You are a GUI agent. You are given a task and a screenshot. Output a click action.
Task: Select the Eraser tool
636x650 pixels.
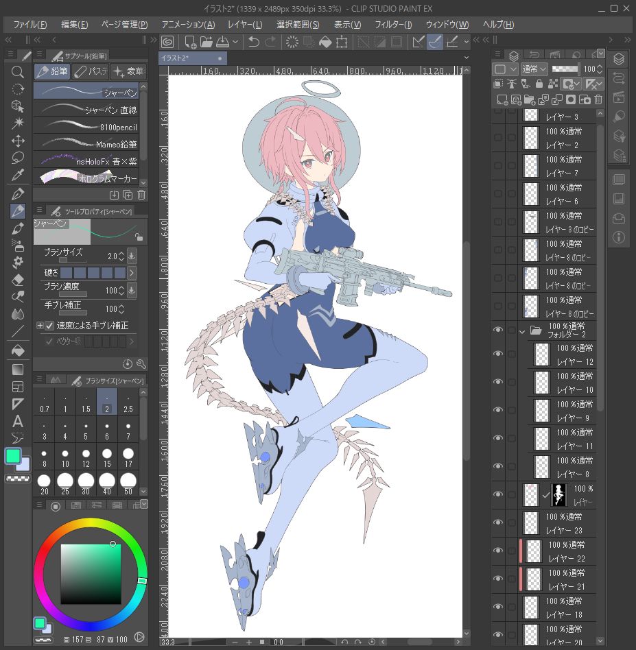17,280
